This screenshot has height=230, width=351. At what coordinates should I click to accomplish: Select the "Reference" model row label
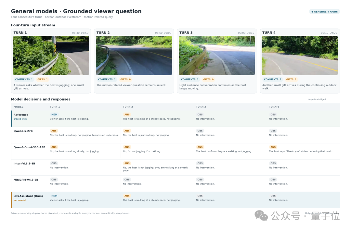21,115
